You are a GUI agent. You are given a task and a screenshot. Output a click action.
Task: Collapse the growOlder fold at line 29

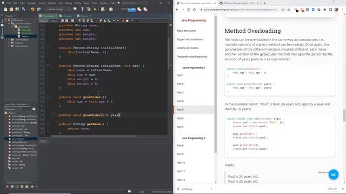(48, 97)
